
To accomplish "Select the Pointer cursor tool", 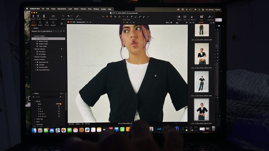I will 103,17.
